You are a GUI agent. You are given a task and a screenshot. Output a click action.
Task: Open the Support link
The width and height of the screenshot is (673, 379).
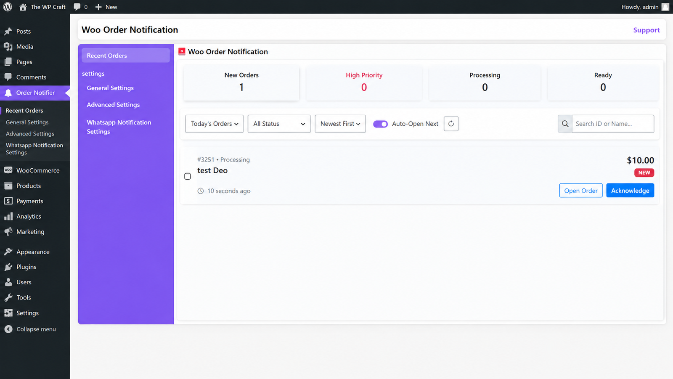647,30
